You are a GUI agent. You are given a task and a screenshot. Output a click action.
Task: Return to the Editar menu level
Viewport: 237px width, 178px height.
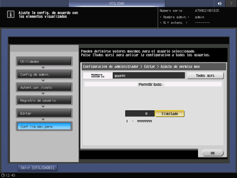tap(44, 113)
